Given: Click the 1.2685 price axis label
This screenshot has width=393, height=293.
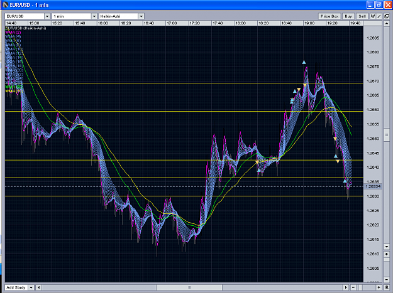Looking at the screenshot, I should coord(373,38).
